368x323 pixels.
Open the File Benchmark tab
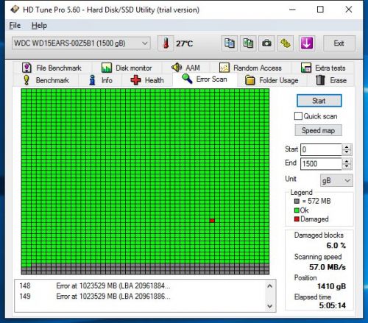[52, 68]
